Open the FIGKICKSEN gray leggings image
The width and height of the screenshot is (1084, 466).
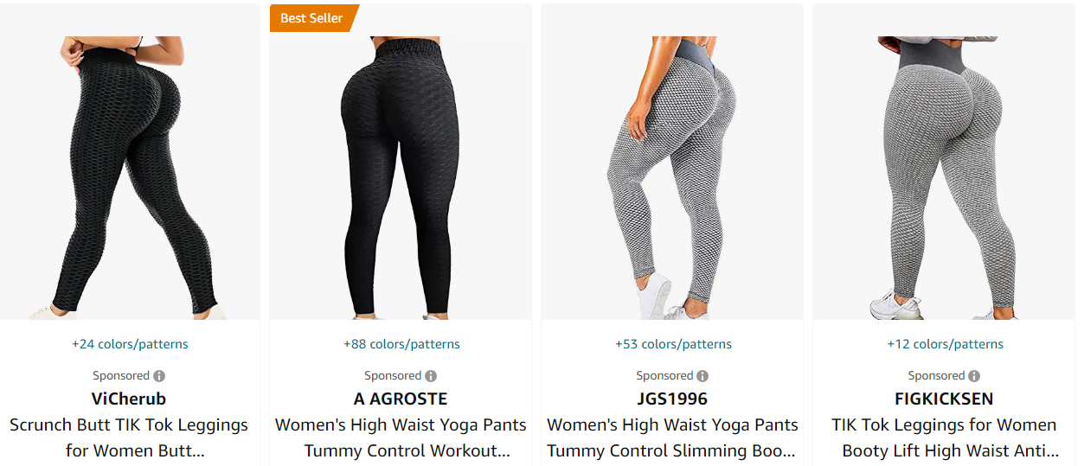point(944,178)
